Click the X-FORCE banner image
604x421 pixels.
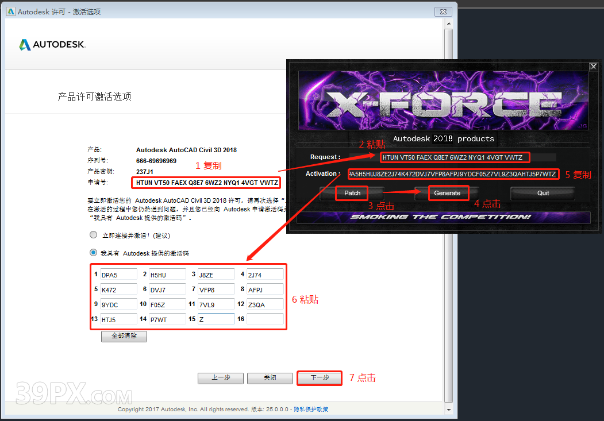point(443,101)
